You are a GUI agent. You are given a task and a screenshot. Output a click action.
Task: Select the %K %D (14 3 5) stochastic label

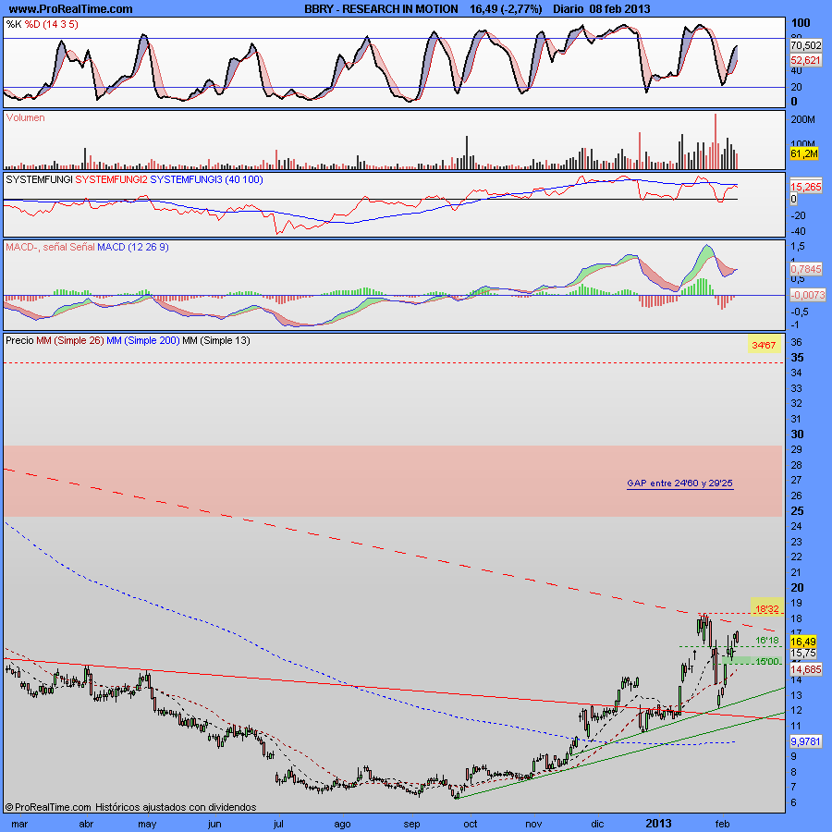(x=42, y=24)
